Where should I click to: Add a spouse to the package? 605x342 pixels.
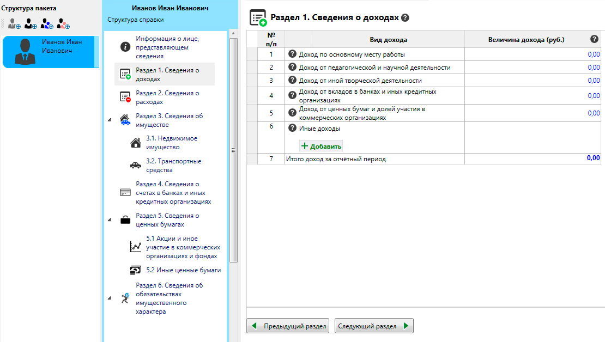31,24
